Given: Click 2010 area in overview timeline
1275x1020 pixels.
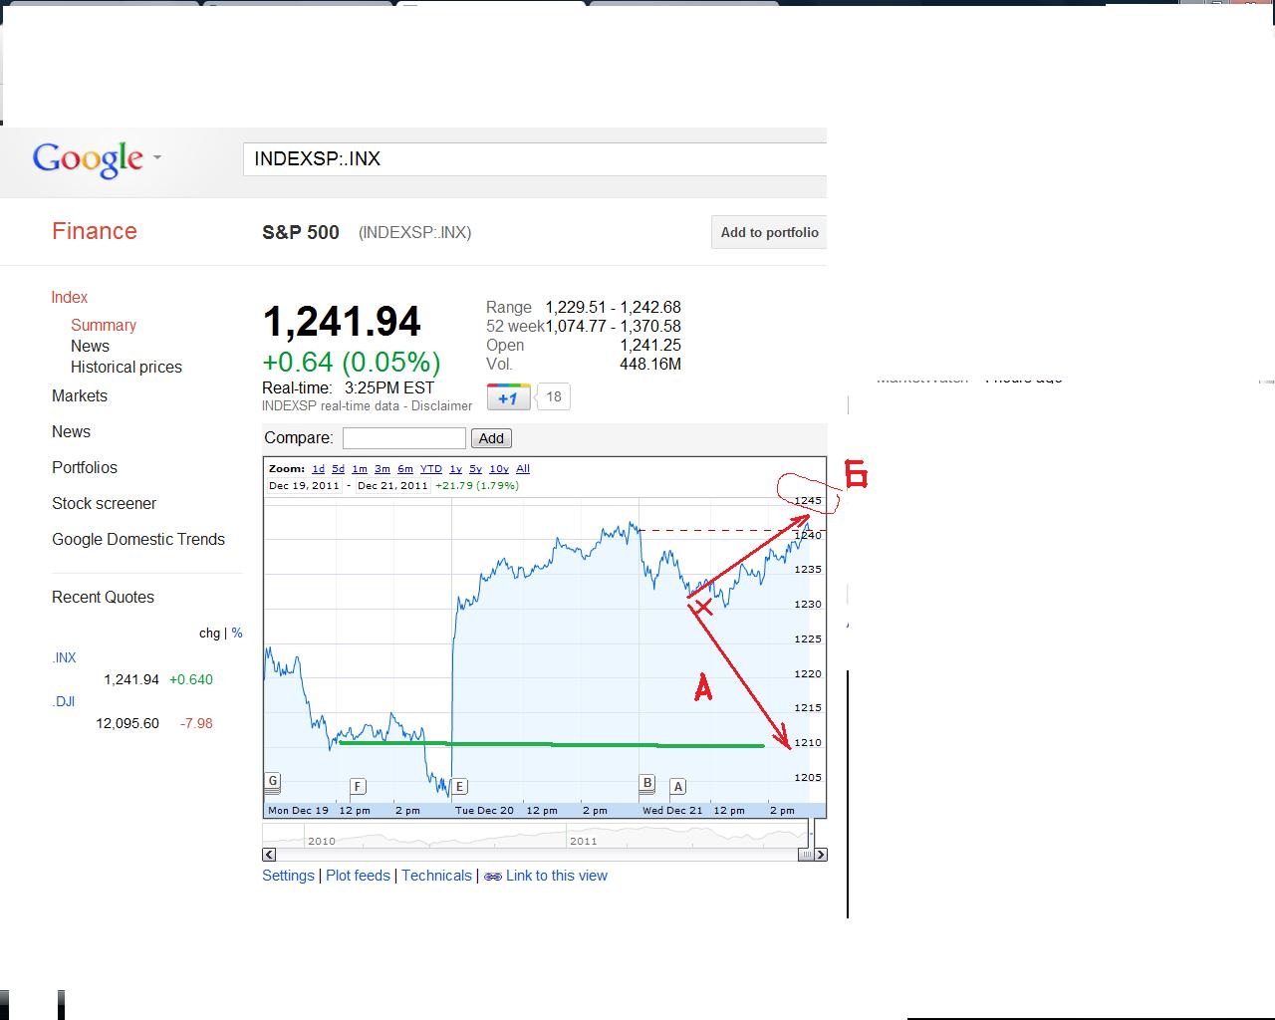Looking at the screenshot, I should (322, 841).
